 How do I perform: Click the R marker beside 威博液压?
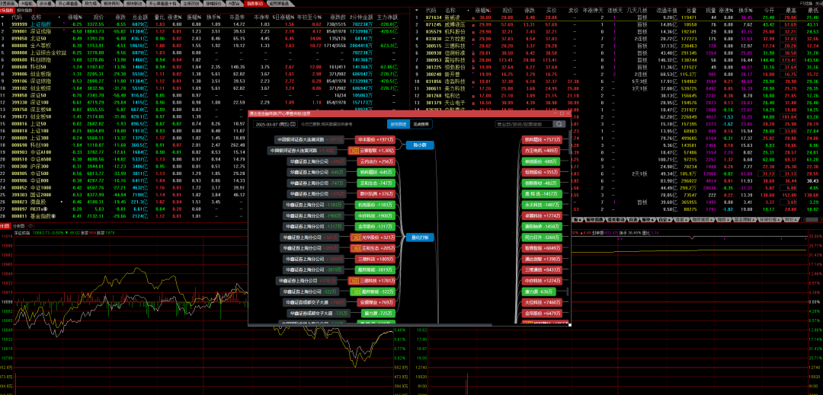click(473, 24)
